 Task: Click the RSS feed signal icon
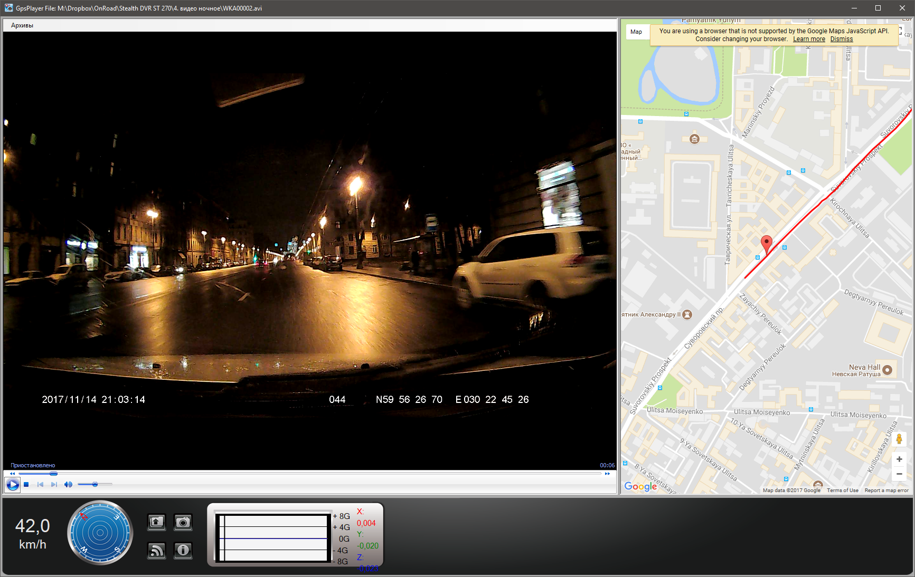tap(156, 550)
